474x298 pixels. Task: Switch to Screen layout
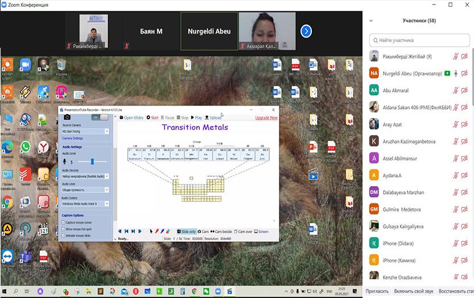[x=262, y=232]
